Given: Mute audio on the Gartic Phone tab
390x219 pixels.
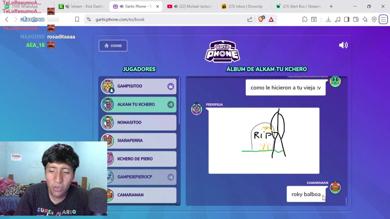Looking at the screenshot, I should tap(122, 6).
